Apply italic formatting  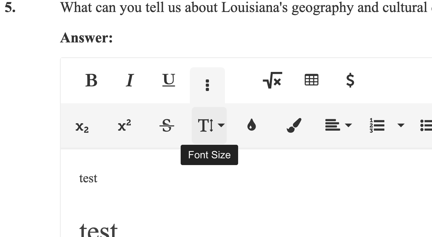click(x=130, y=81)
